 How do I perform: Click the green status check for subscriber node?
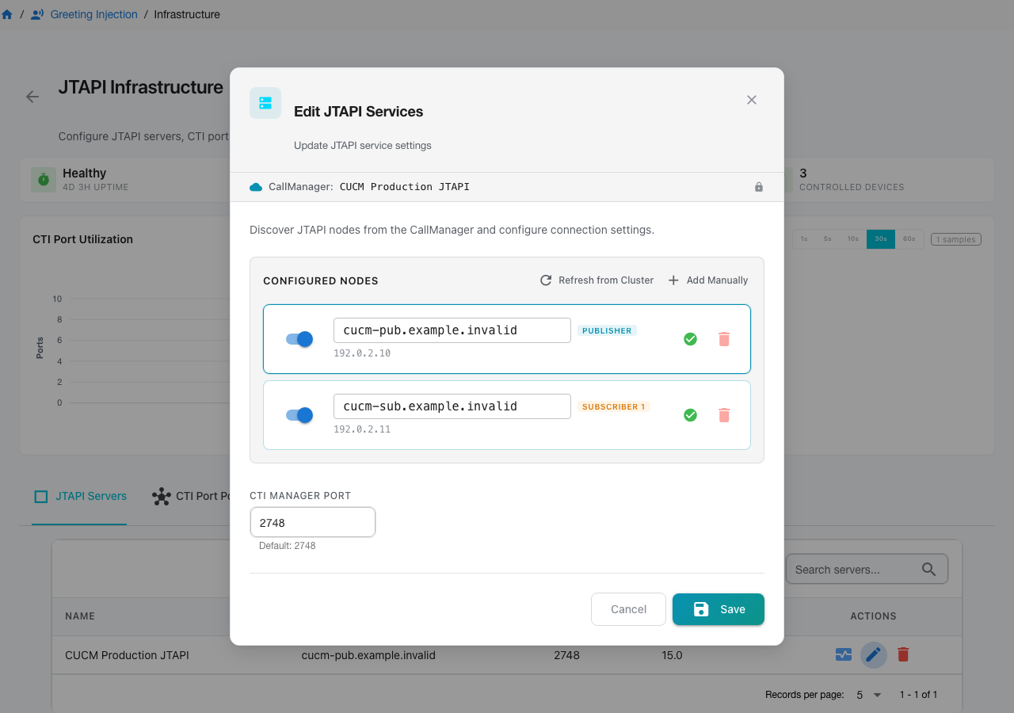[x=691, y=415]
